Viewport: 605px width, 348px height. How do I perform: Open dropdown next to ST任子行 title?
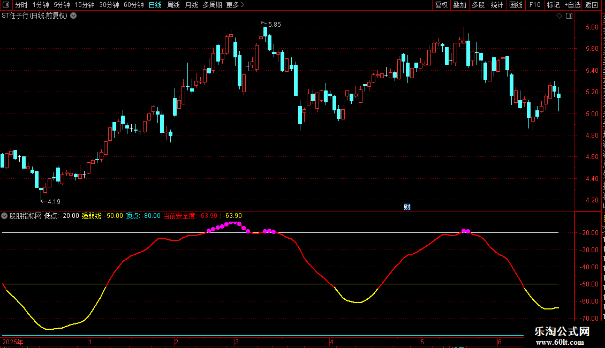[x=73, y=16]
